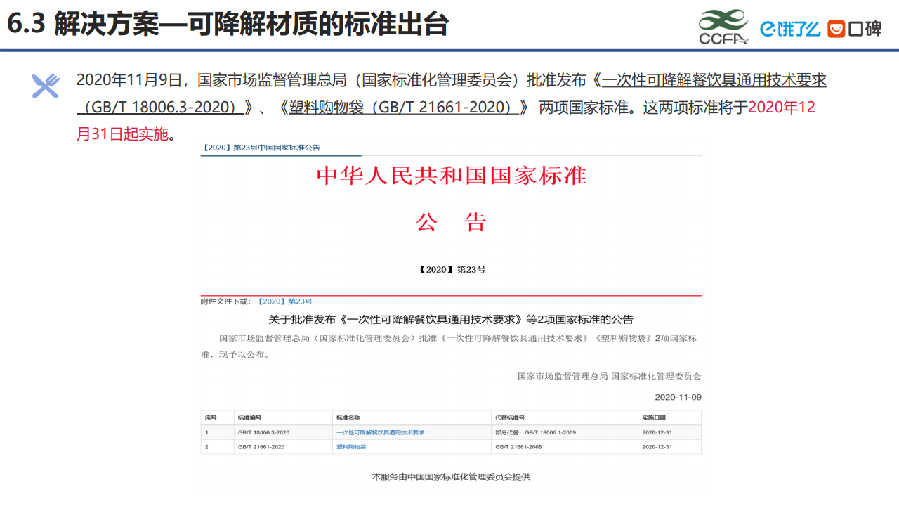Click the 标准编号 column header
Viewport: 899px width, 506px height.
249,417
